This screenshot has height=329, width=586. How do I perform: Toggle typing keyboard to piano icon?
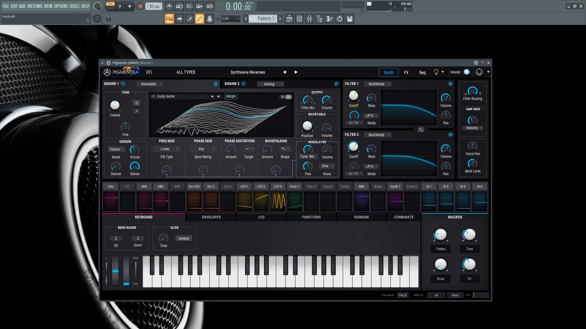coord(169,19)
